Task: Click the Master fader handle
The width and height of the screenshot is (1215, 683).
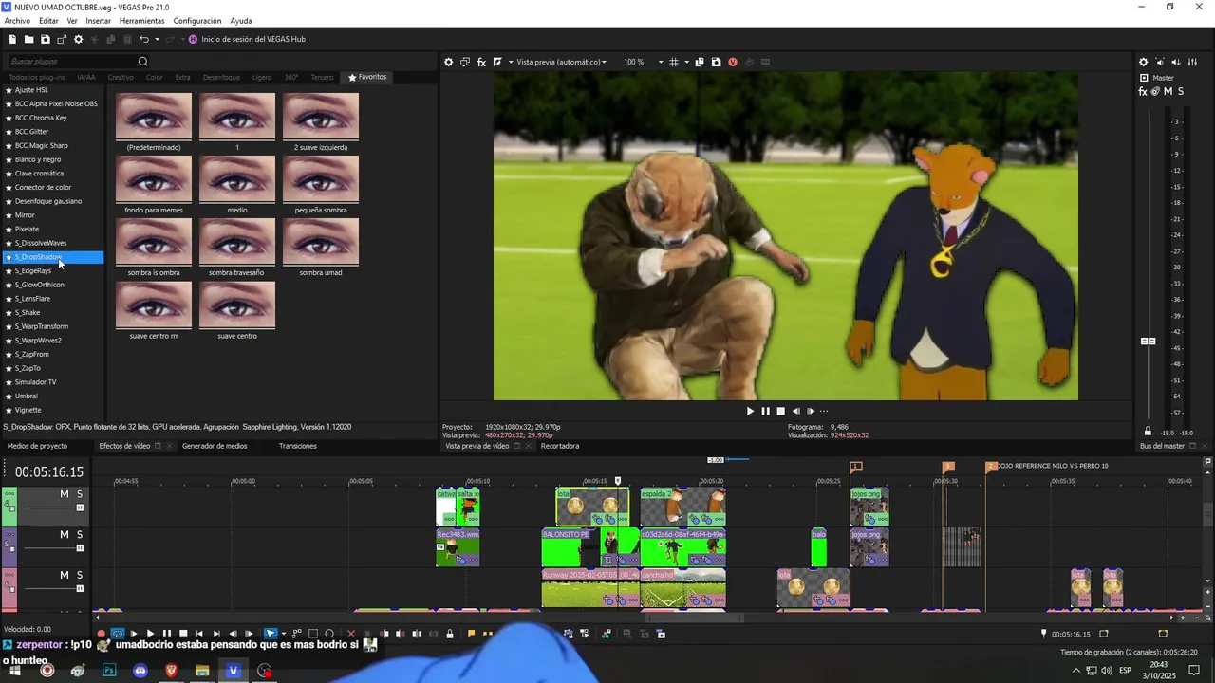Action: (1148, 341)
